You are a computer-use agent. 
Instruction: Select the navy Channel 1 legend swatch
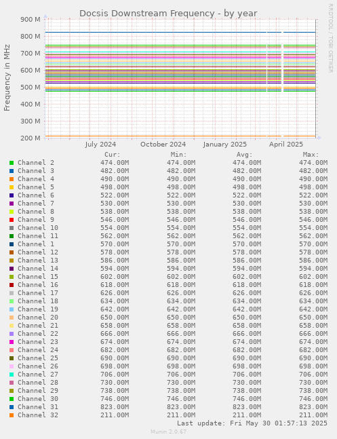[x=12, y=244]
